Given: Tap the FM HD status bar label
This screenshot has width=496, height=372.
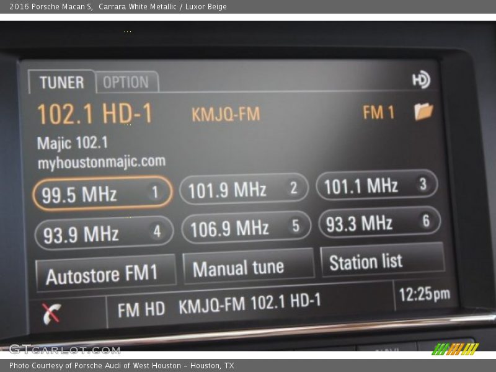Looking at the screenshot, I should tap(141, 309).
